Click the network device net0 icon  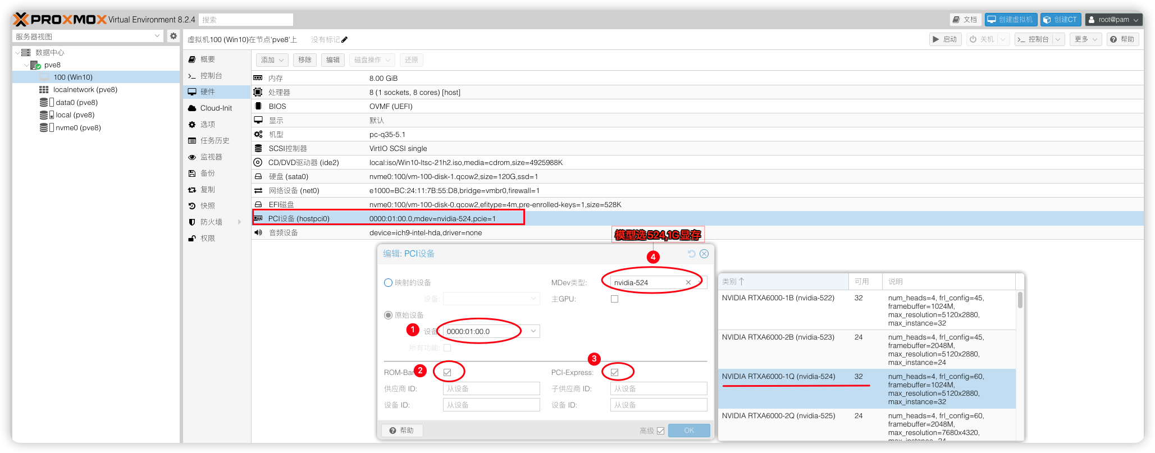pyautogui.click(x=258, y=190)
